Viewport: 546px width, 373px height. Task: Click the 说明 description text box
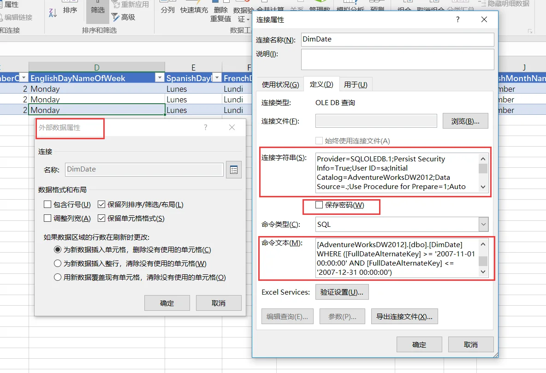tap(398, 59)
